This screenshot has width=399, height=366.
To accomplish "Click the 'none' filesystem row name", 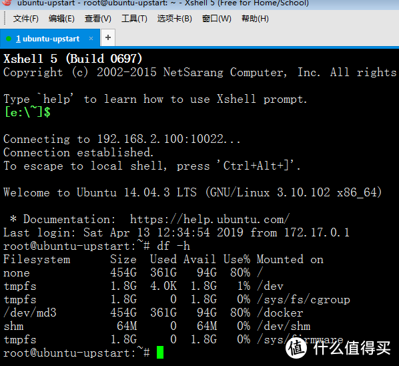I will tap(17, 273).
